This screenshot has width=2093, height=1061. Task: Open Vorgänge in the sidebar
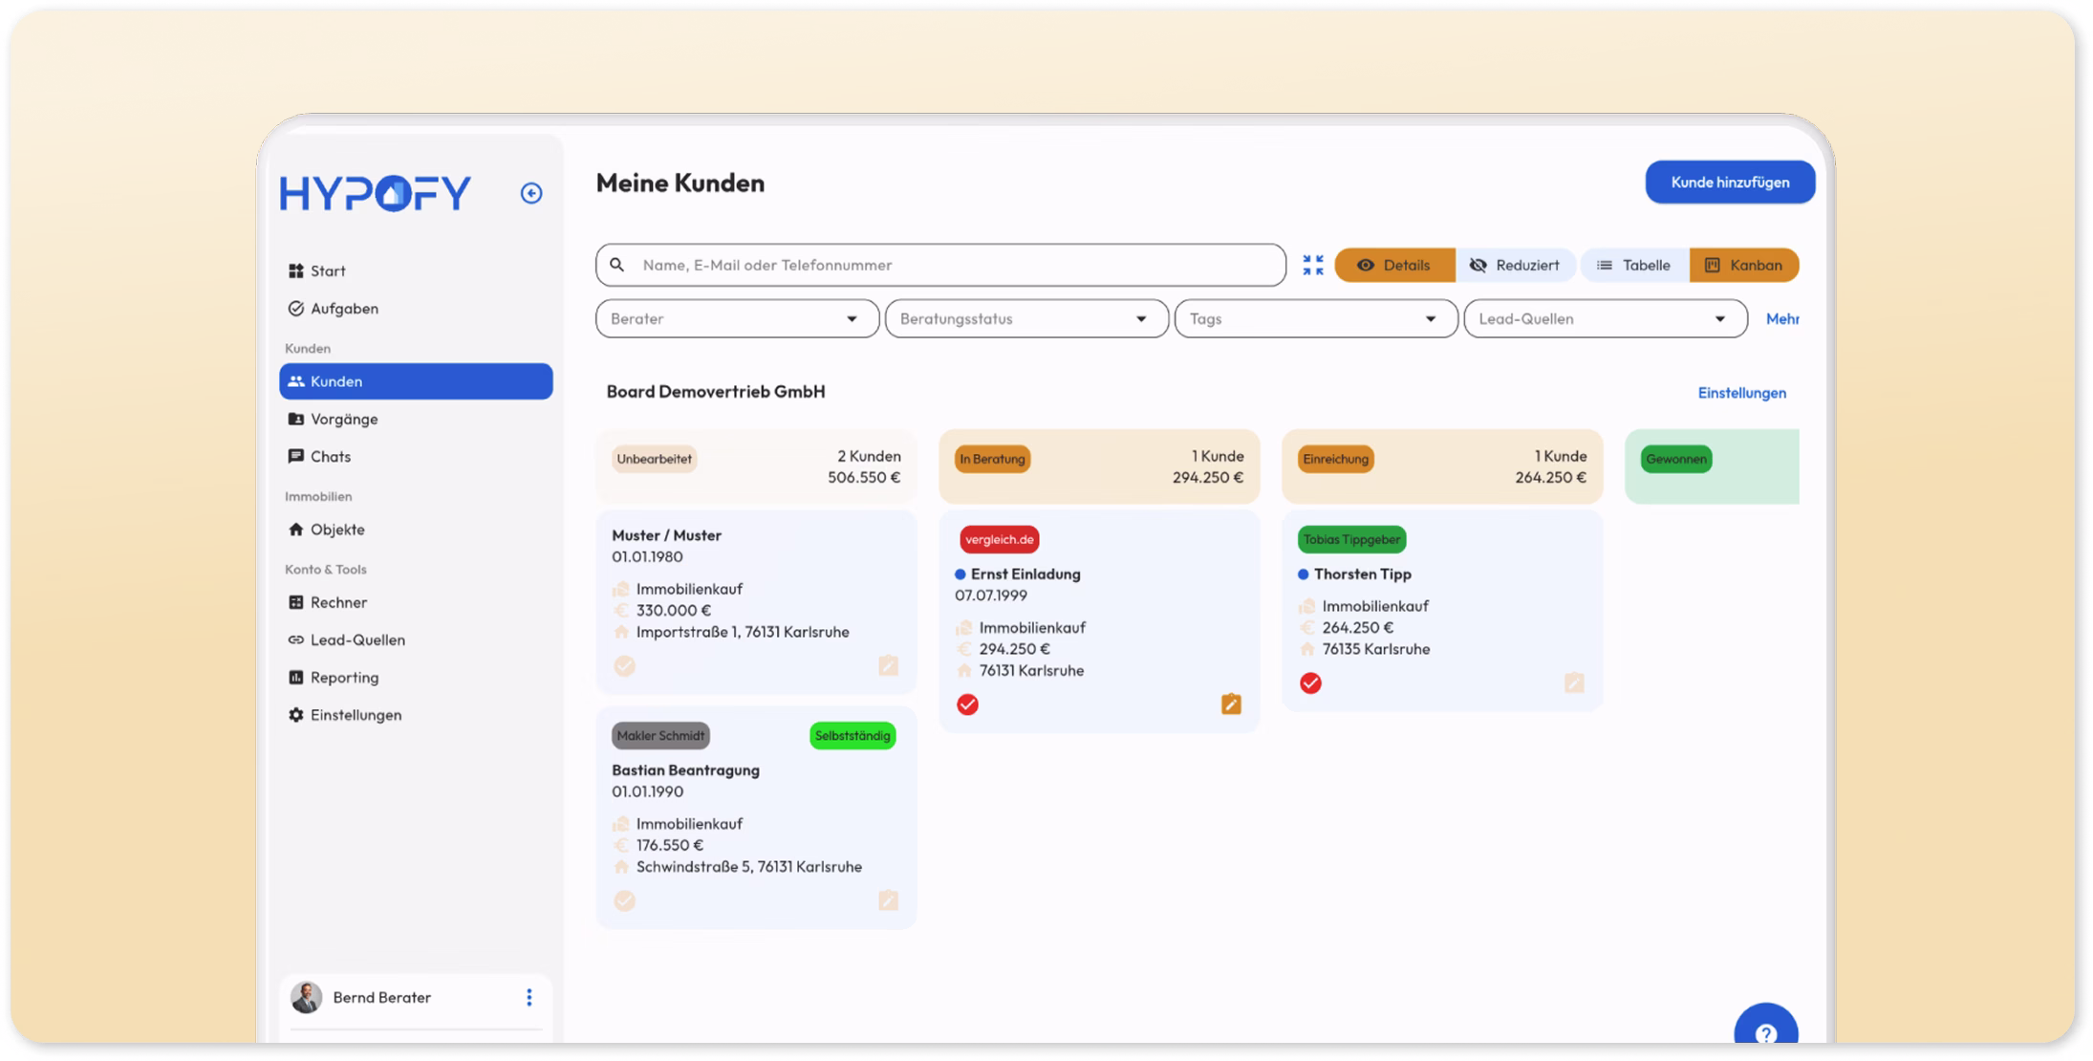pyautogui.click(x=416, y=420)
